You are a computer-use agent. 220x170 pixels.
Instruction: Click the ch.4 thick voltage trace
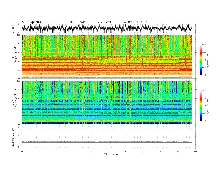pos(107,142)
